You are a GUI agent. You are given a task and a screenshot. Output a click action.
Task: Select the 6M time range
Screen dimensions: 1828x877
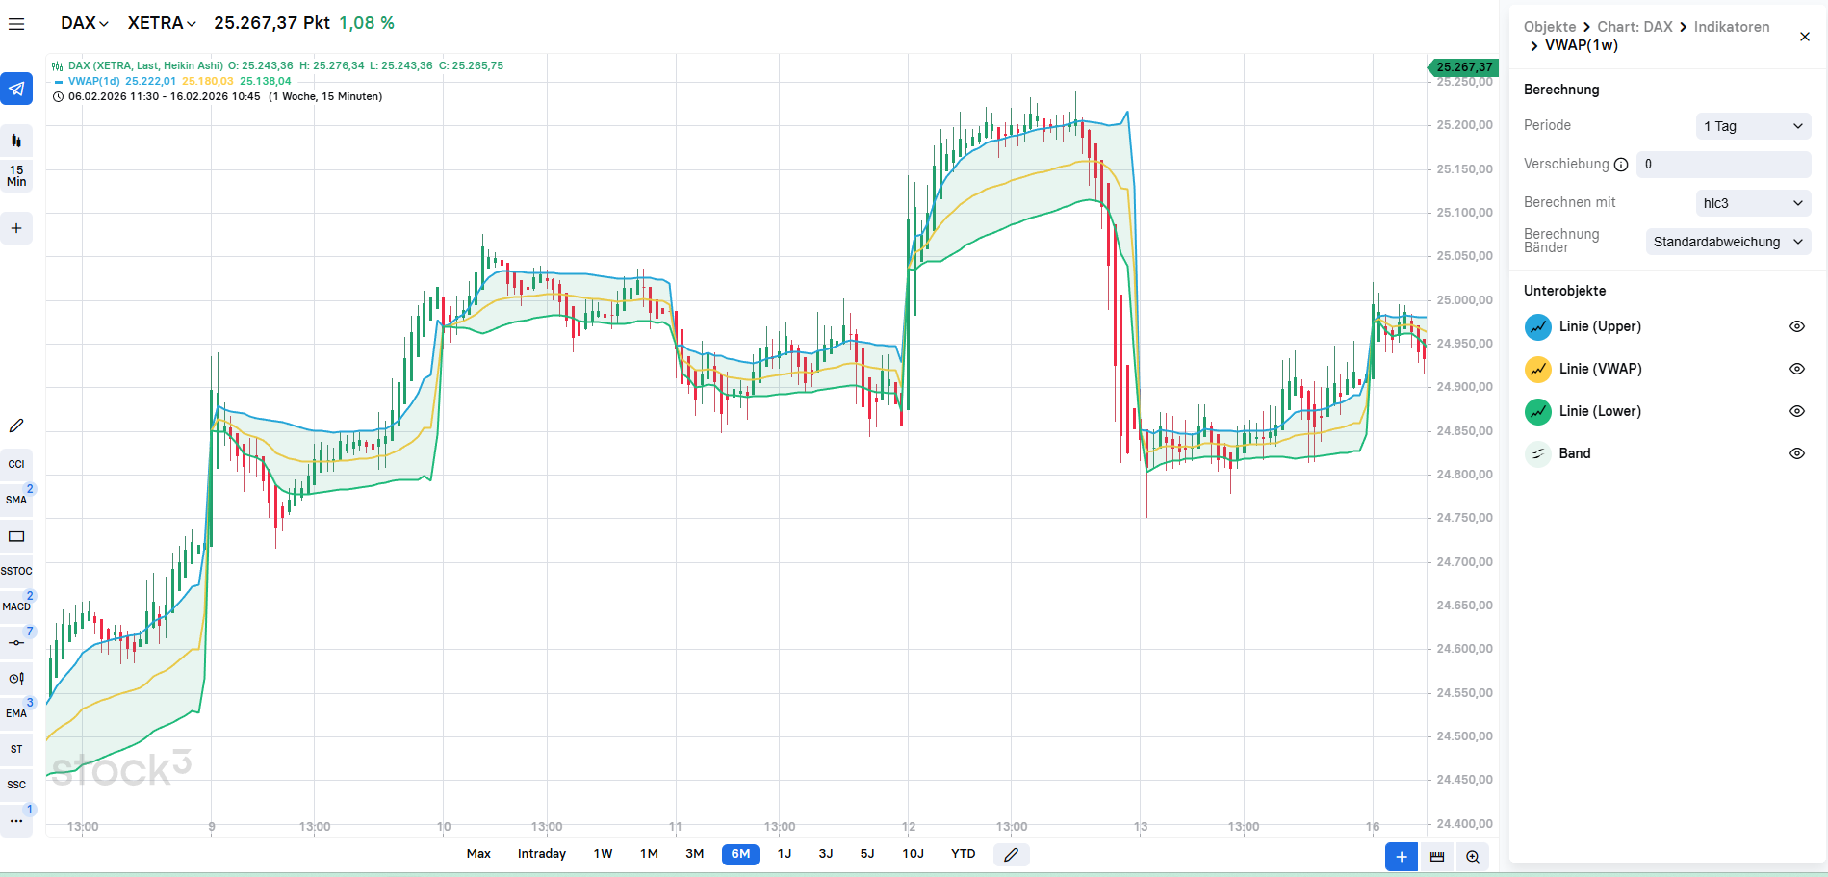pos(740,854)
